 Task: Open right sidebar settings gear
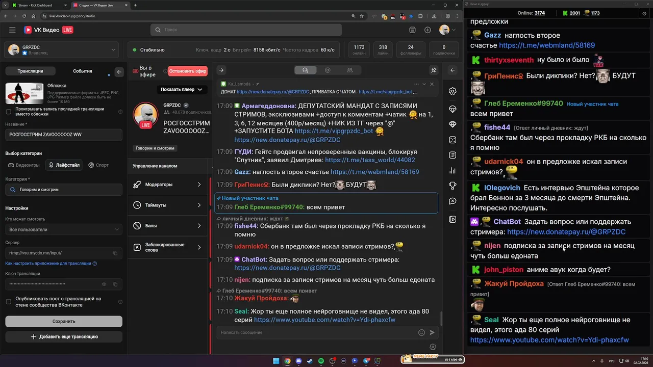[453, 91]
